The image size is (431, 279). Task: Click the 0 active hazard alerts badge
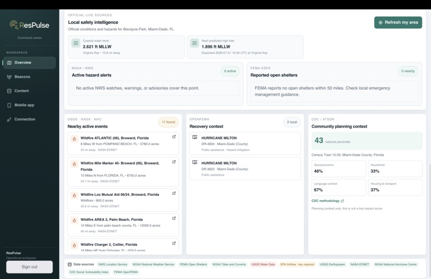click(x=230, y=71)
